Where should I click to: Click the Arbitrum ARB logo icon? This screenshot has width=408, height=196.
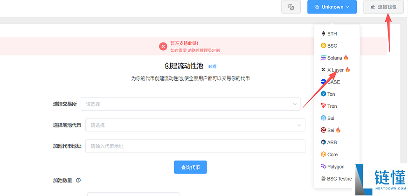[324, 142]
